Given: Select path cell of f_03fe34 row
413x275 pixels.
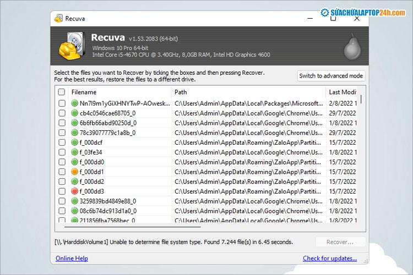Looking at the screenshot, I should (x=248, y=152).
